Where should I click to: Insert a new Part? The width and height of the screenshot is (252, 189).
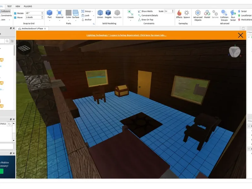(x=49, y=14)
